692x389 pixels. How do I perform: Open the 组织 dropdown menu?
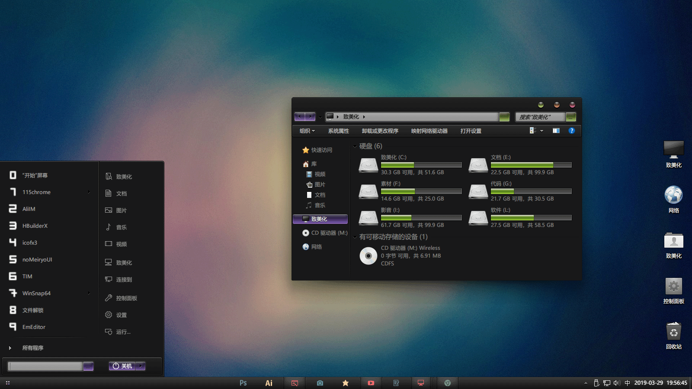pos(307,131)
